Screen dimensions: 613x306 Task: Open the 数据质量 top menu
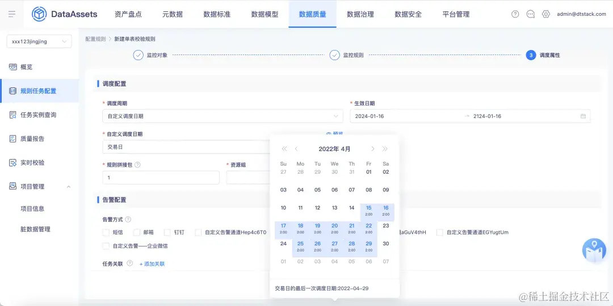tap(312, 14)
